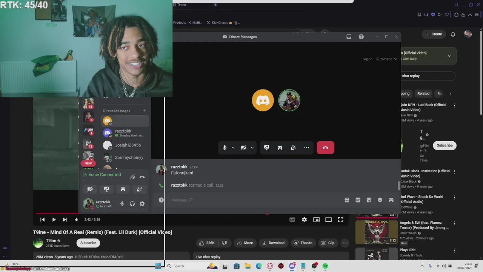The image size is (483, 272).
Task: Skip to previous video button
Action: click(43, 219)
